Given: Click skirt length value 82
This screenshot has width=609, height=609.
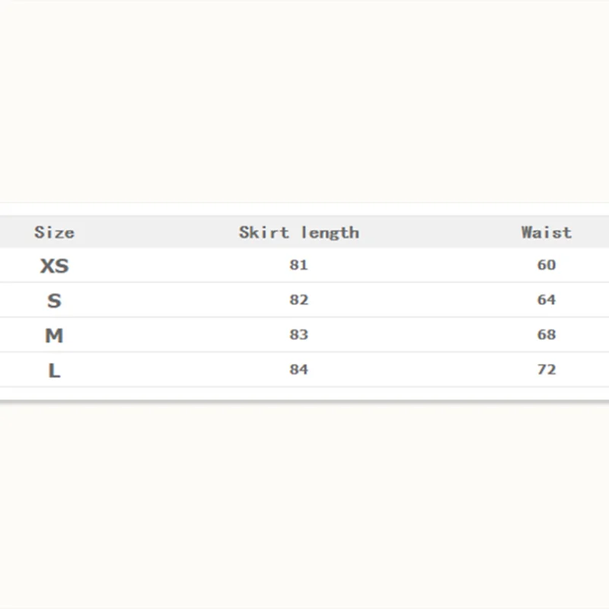Looking at the screenshot, I should (x=298, y=300).
